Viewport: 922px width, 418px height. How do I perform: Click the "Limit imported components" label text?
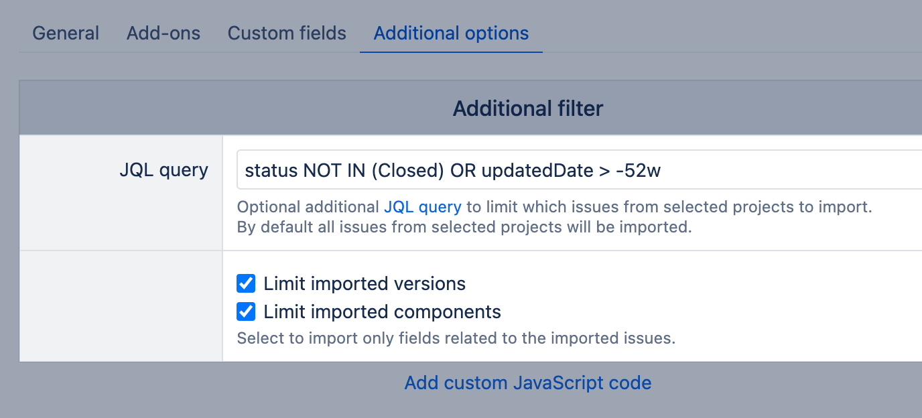382,311
